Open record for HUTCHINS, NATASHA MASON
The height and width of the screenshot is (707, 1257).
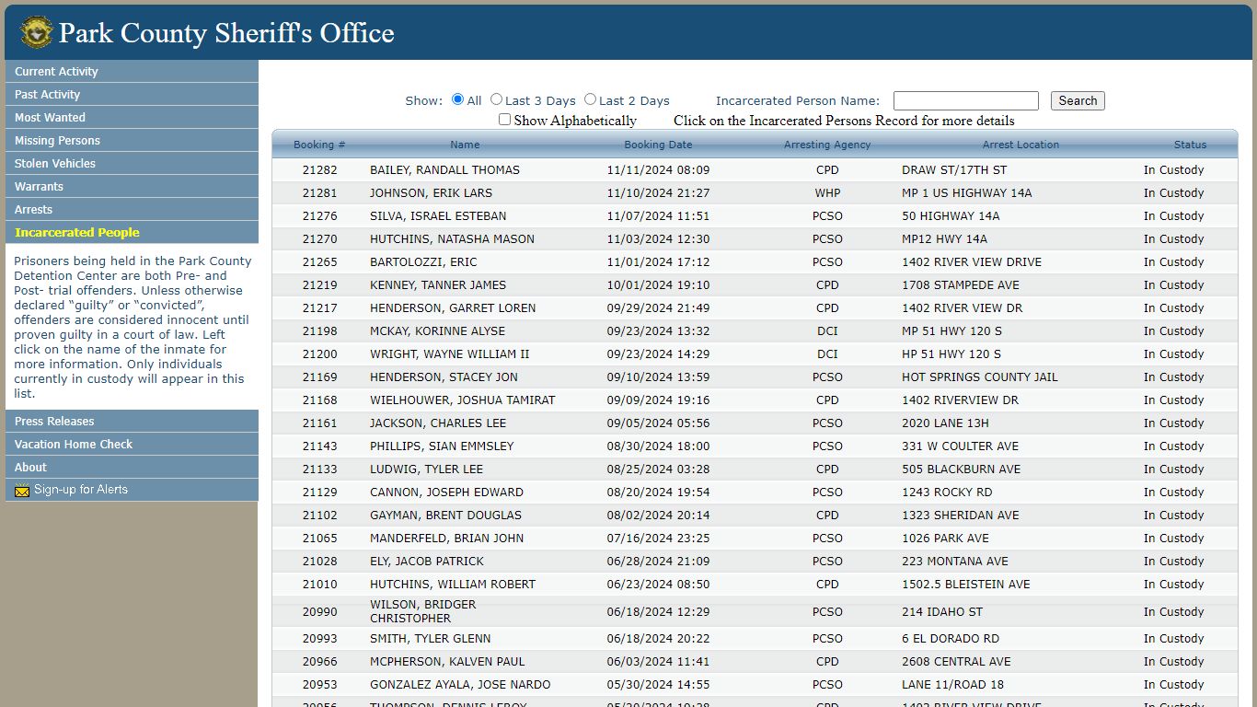(x=755, y=239)
